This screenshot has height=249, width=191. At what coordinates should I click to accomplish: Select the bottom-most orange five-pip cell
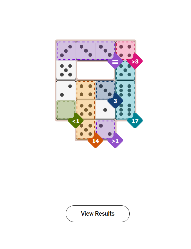click(86, 130)
